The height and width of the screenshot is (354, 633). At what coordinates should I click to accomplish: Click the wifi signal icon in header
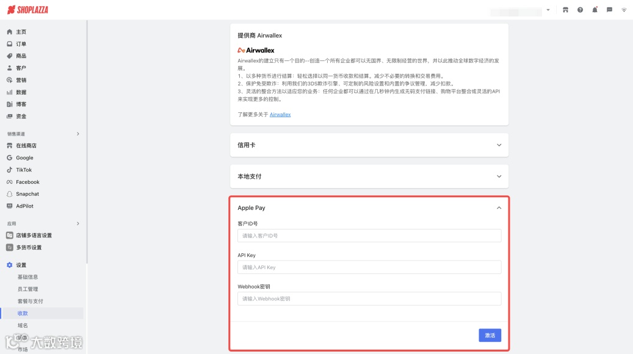pyautogui.click(x=624, y=10)
